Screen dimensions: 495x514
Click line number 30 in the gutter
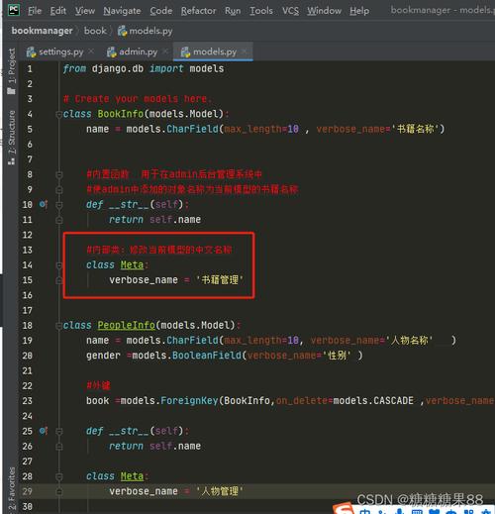pos(28,506)
